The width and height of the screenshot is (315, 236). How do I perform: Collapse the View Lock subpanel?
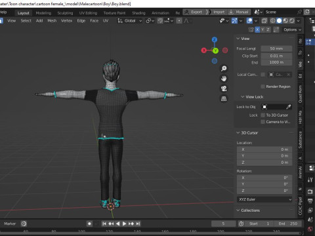[243, 97]
